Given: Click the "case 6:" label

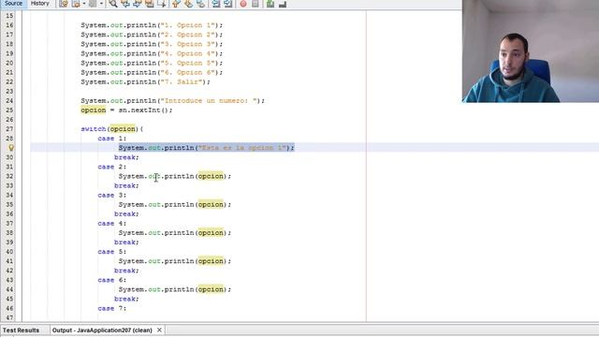Looking at the screenshot, I should 112,280.
